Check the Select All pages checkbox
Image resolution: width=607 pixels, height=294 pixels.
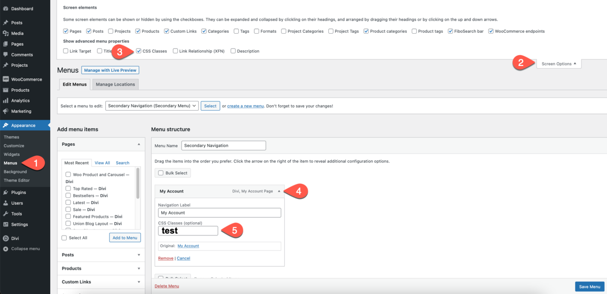[x=64, y=238]
